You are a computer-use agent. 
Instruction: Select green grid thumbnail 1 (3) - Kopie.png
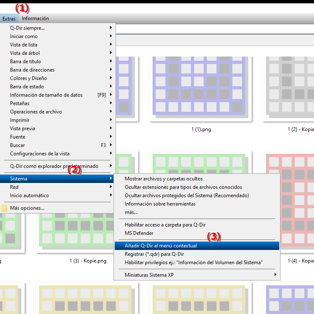pos(75,232)
